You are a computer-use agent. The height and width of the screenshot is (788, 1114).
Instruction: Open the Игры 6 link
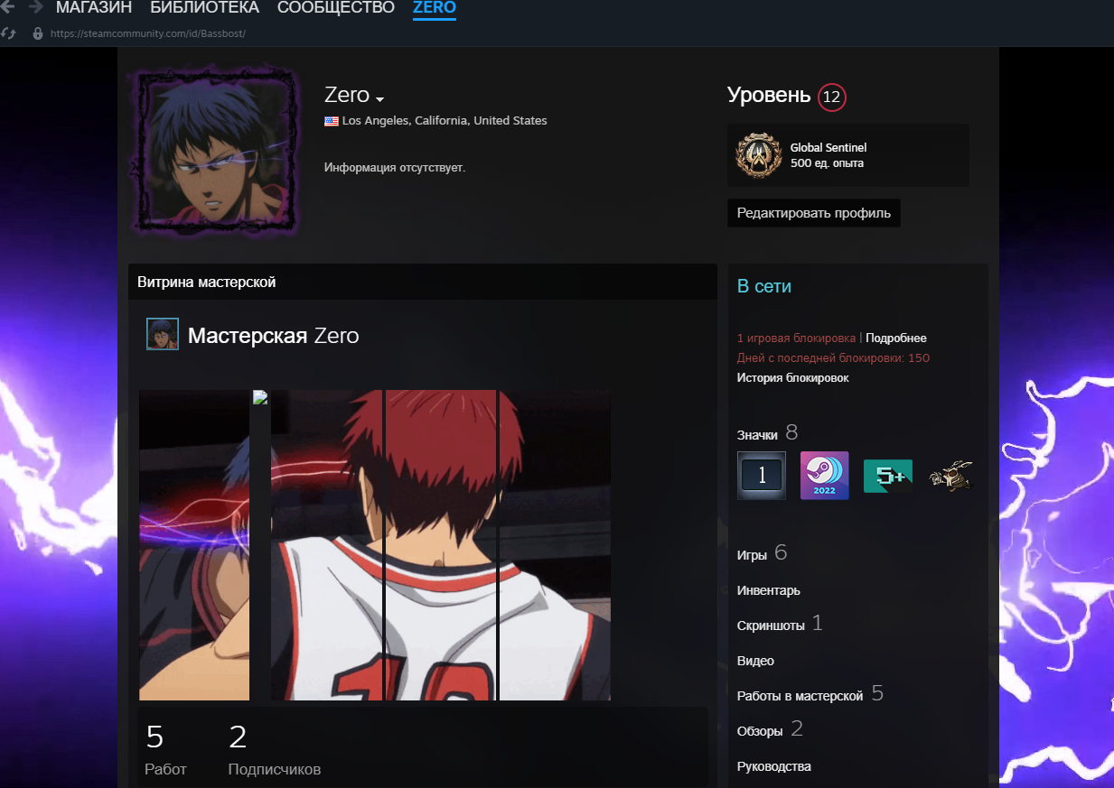click(763, 553)
